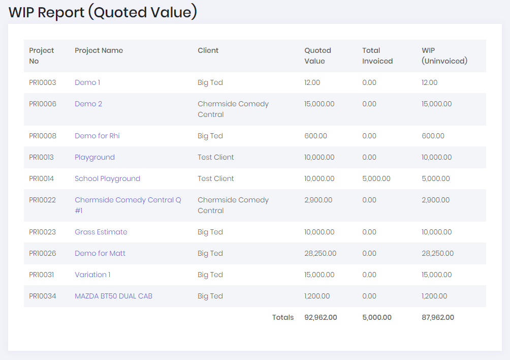Click School Playground's 5,000.00 total invoiced cell

pos(376,178)
